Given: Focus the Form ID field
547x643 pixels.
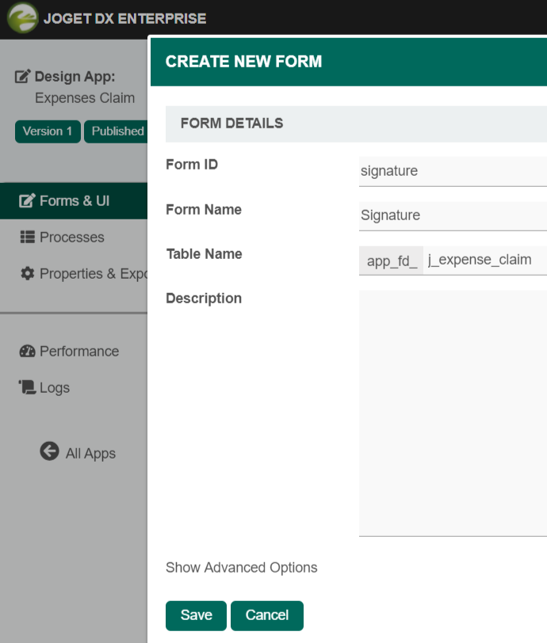Looking at the screenshot, I should (452, 171).
